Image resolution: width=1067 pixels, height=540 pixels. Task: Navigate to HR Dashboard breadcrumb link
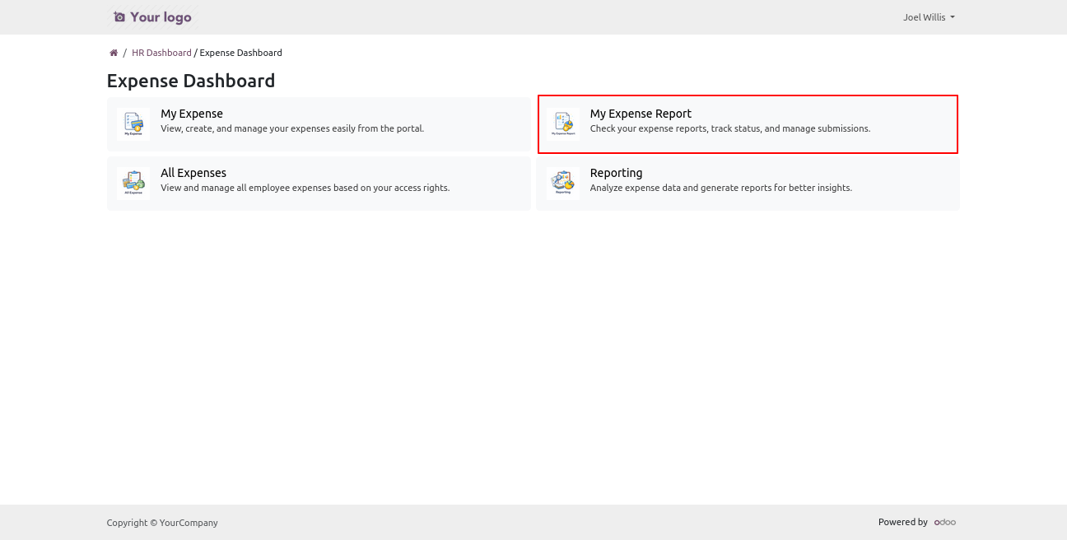pos(161,53)
